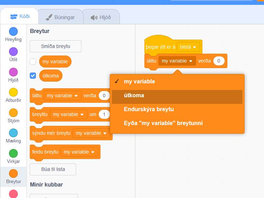The width and height of the screenshot is (264, 198).
Task: Open the bilslá key dropdown
Action: tap(188, 47)
